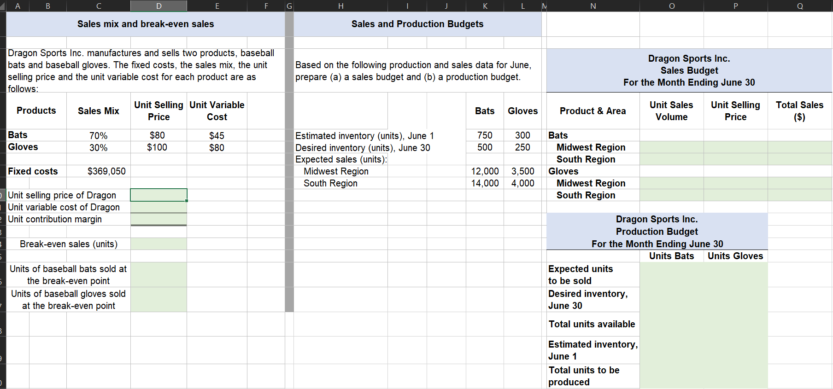Viewport: 833px width, 389px height.
Task: Select the 3,500 Midwest gloves sales cell
Action: [x=522, y=171]
